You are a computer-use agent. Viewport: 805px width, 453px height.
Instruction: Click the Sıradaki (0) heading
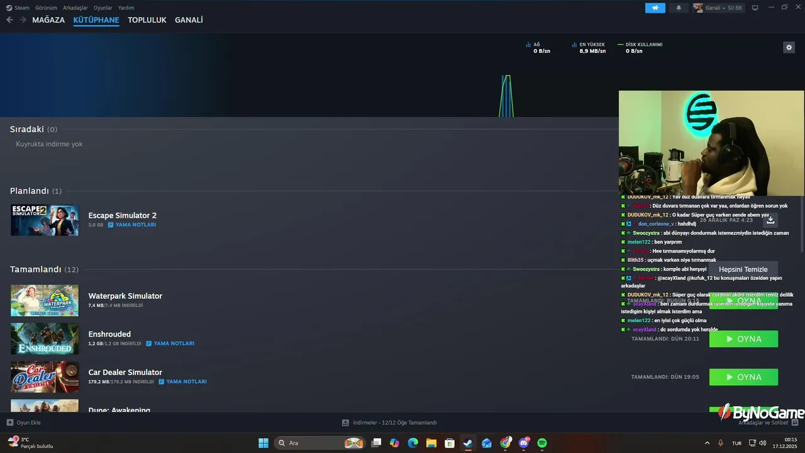click(x=33, y=129)
